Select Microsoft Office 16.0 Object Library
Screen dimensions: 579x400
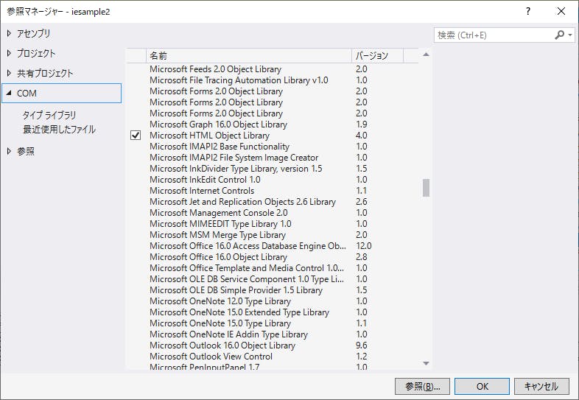[x=272, y=257]
